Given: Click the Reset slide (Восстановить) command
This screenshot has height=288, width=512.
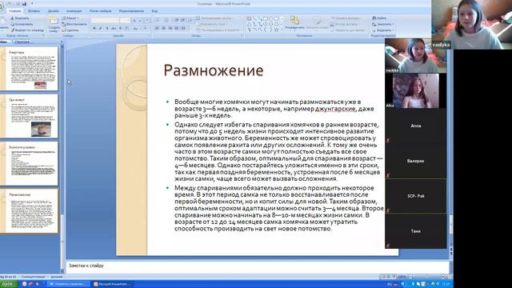Looking at the screenshot, I should click(74, 24).
